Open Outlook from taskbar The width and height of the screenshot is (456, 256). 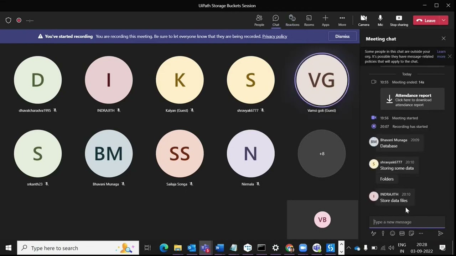point(192,248)
